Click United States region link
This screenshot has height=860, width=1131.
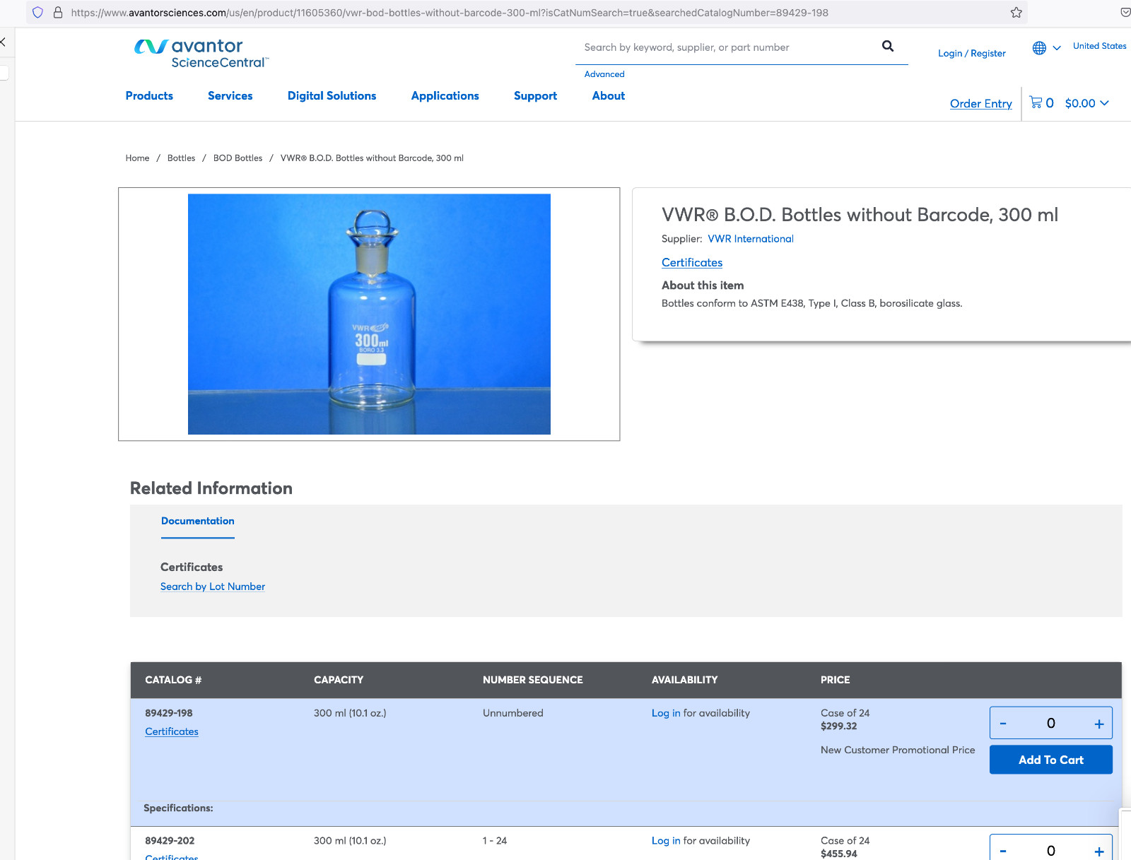pos(1099,46)
